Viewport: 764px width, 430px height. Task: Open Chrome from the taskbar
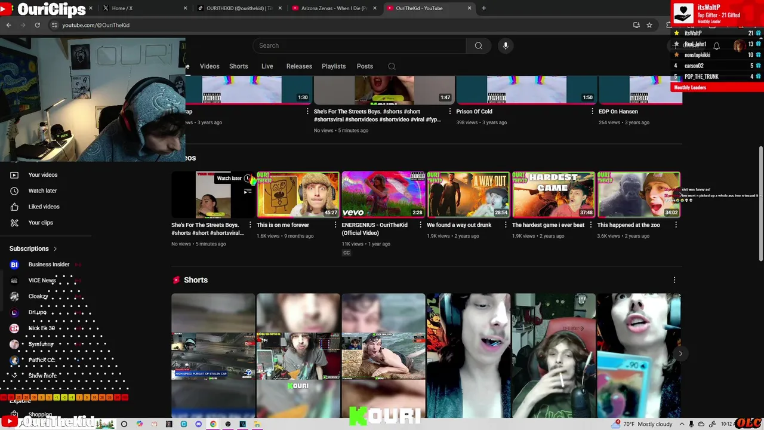pyautogui.click(x=213, y=424)
